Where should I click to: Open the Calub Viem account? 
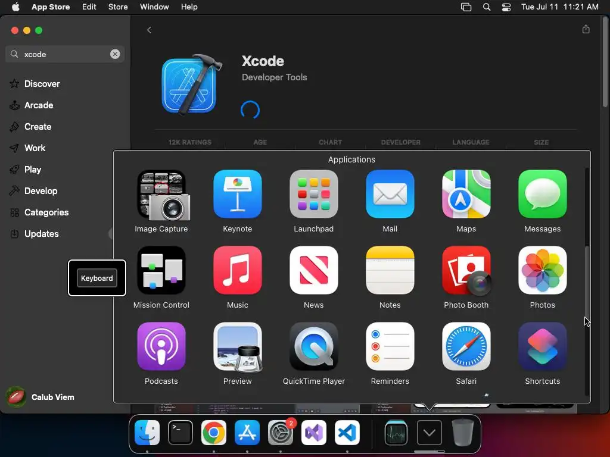tap(41, 397)
